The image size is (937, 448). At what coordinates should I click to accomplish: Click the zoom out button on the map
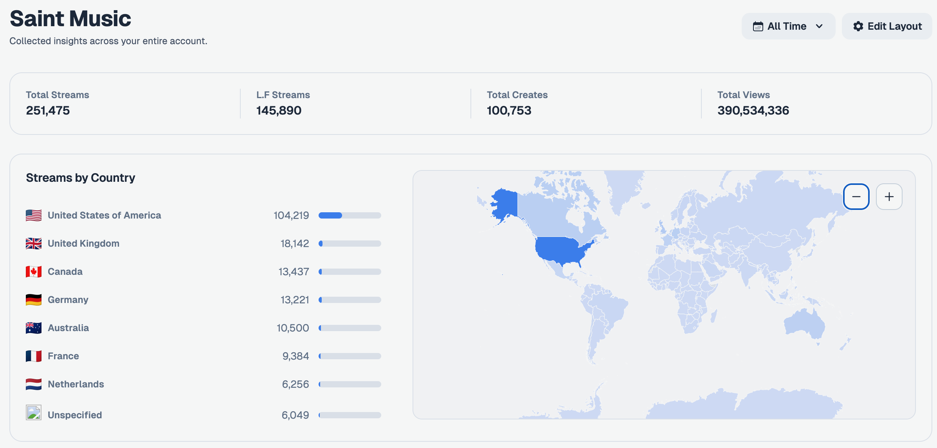pos(856,197)
